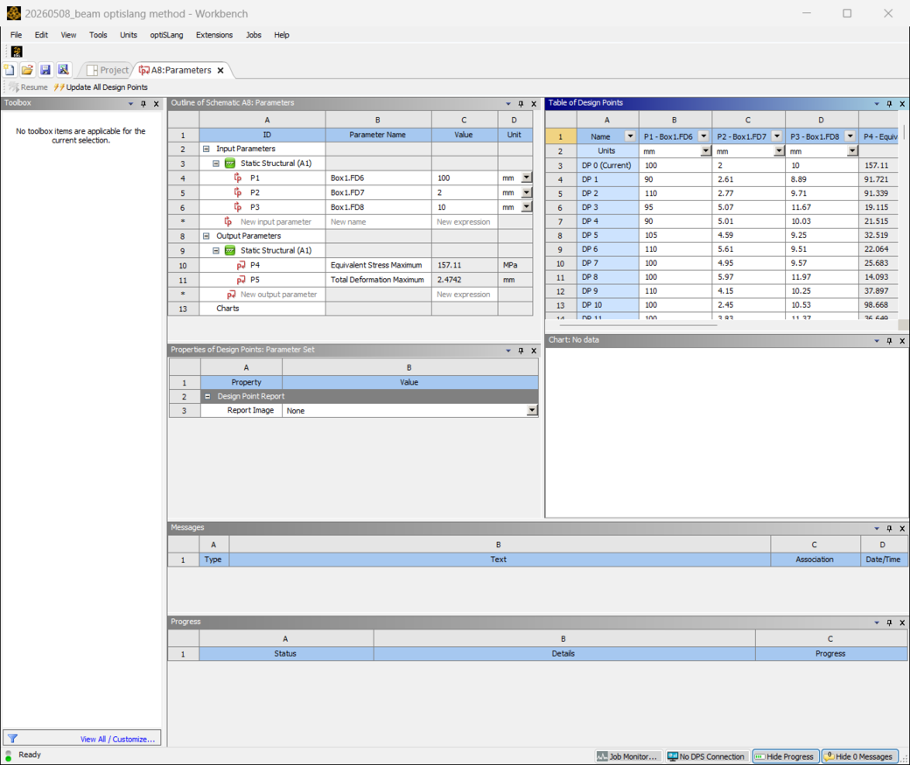Viewport: 910px width, 765px height.
Task: Click No DPS Connection status button
Action: [x=706, y=756]
